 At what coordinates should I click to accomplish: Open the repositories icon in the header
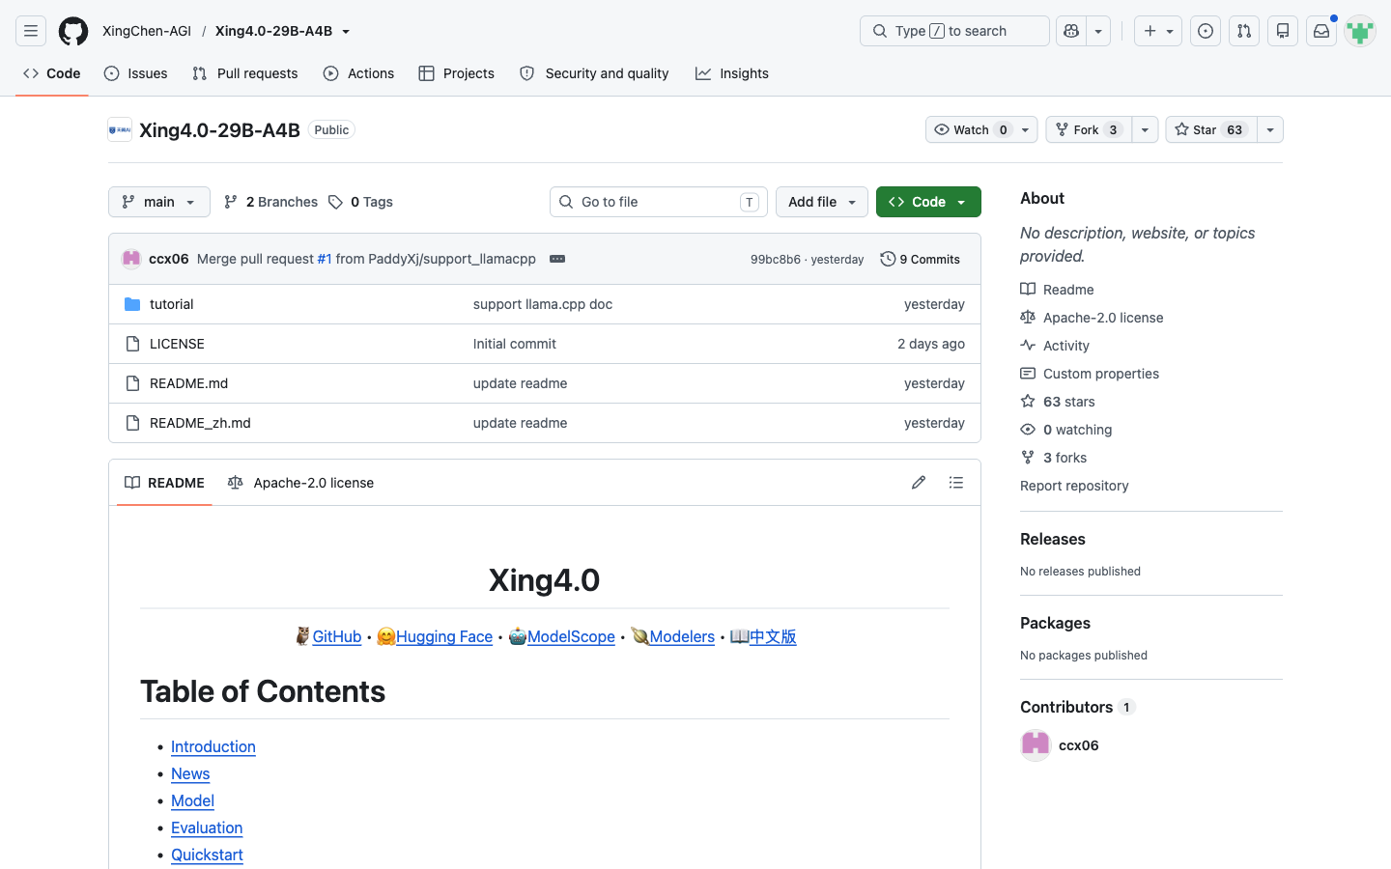1283,31
